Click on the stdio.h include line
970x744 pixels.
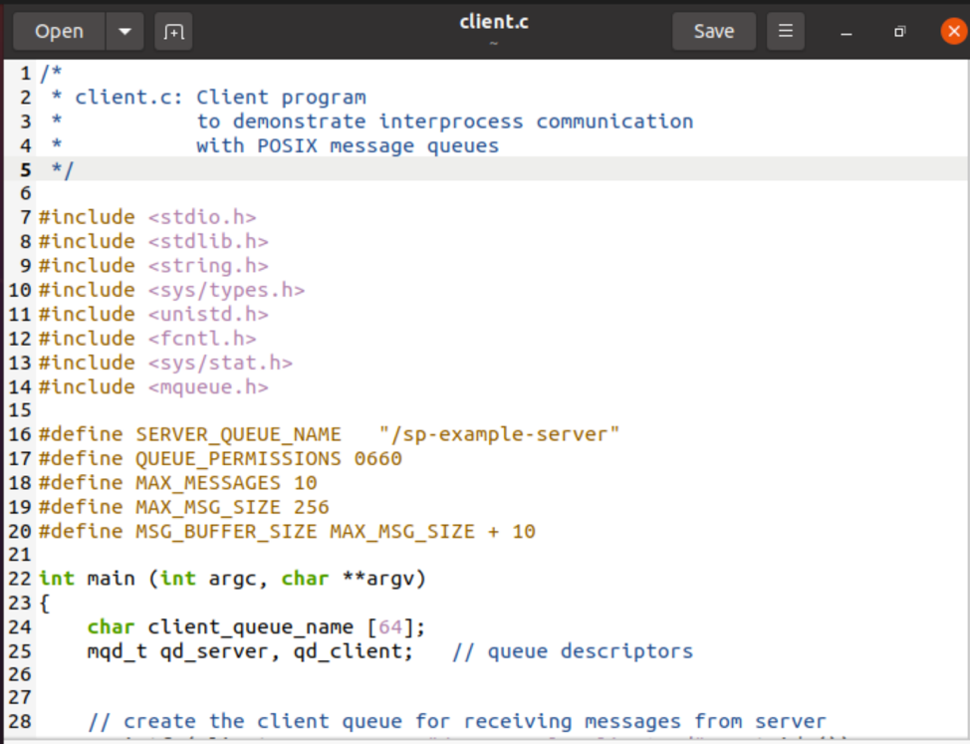point(147,217)
